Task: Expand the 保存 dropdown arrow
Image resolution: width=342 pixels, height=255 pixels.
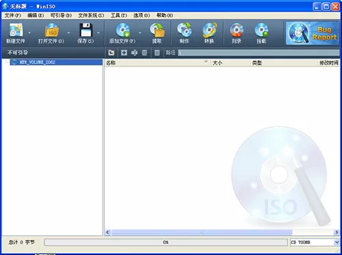Action: pyautogui.click(x=98, y=33)
